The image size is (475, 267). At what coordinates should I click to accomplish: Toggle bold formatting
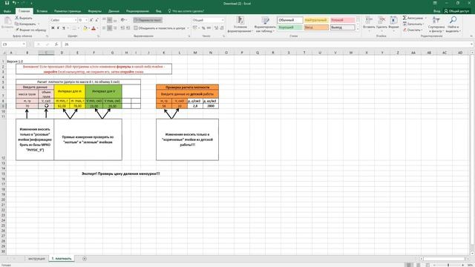tap(53, 28)
